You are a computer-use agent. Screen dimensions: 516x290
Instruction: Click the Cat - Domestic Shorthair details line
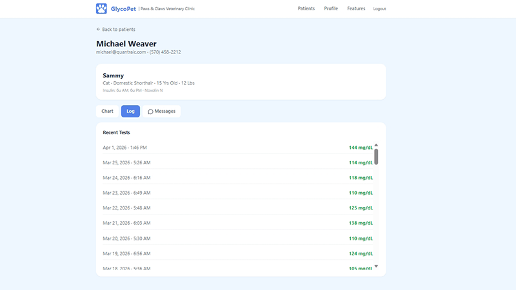point(148,83)
